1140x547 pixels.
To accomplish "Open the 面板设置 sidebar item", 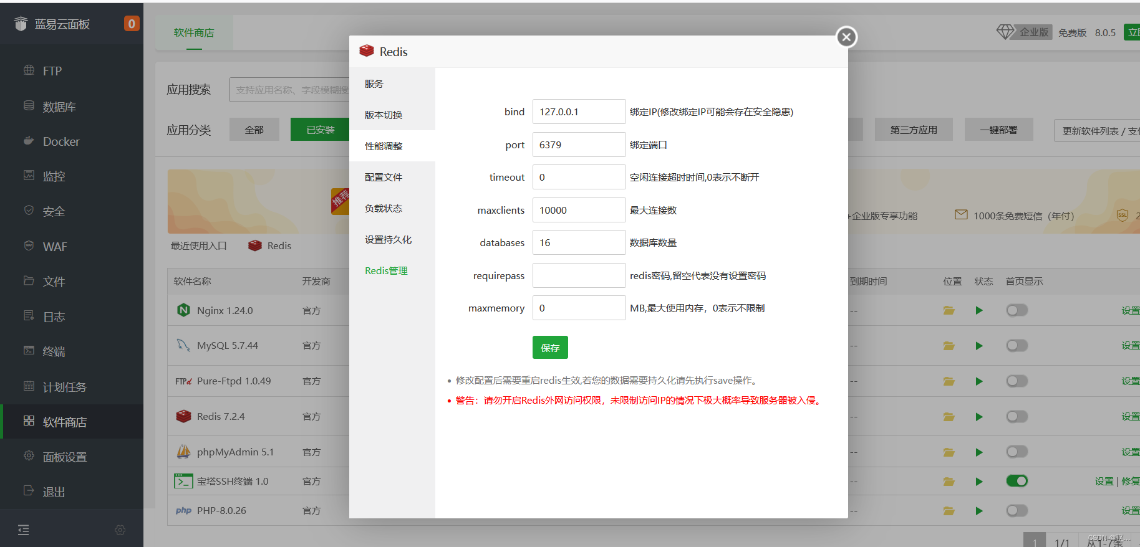I will pos(72,457).
